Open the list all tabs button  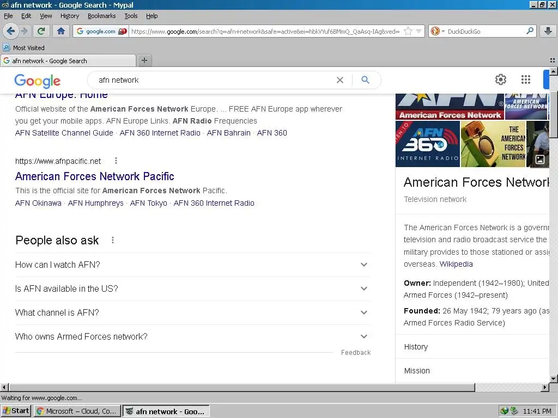pyautogui.click(x=553, y=60)
